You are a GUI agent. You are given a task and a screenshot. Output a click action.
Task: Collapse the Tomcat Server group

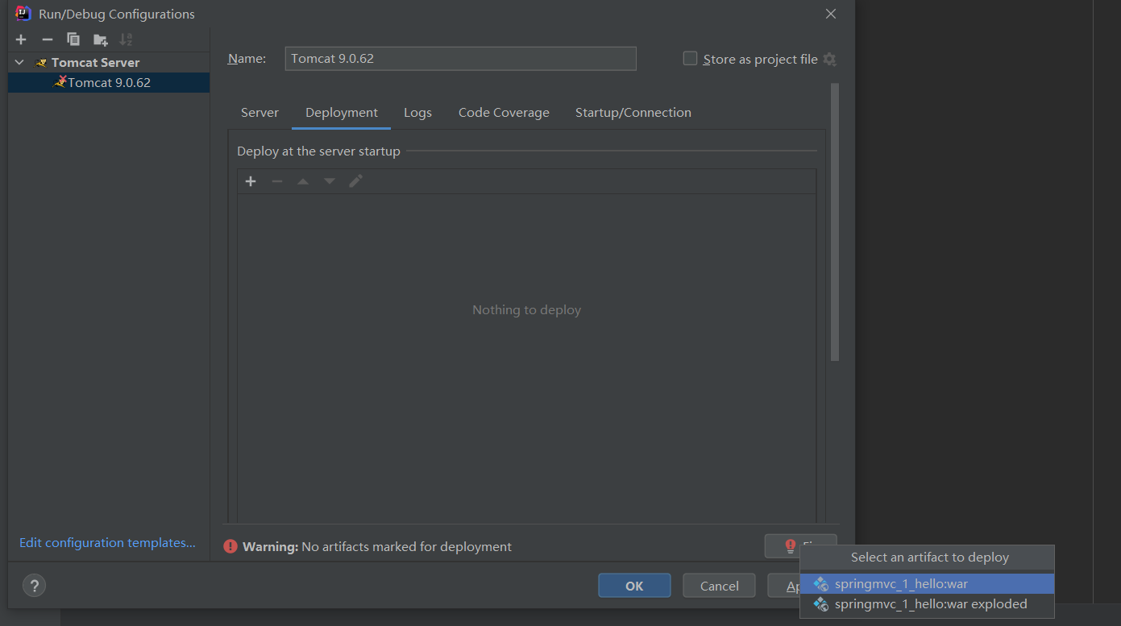[19, 62]
